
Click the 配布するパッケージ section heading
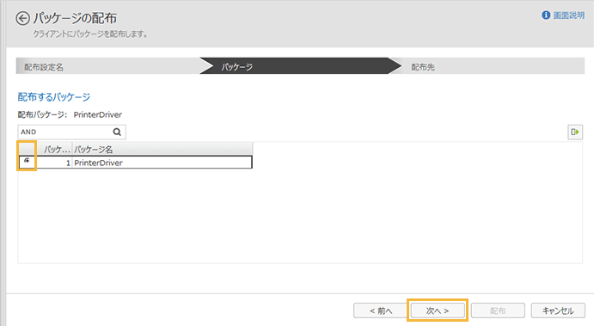pyautogui.click(x=54, y=97)
